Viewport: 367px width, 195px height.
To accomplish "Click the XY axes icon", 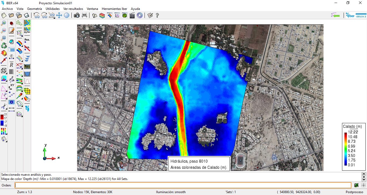I will click(x=12, y=87).
